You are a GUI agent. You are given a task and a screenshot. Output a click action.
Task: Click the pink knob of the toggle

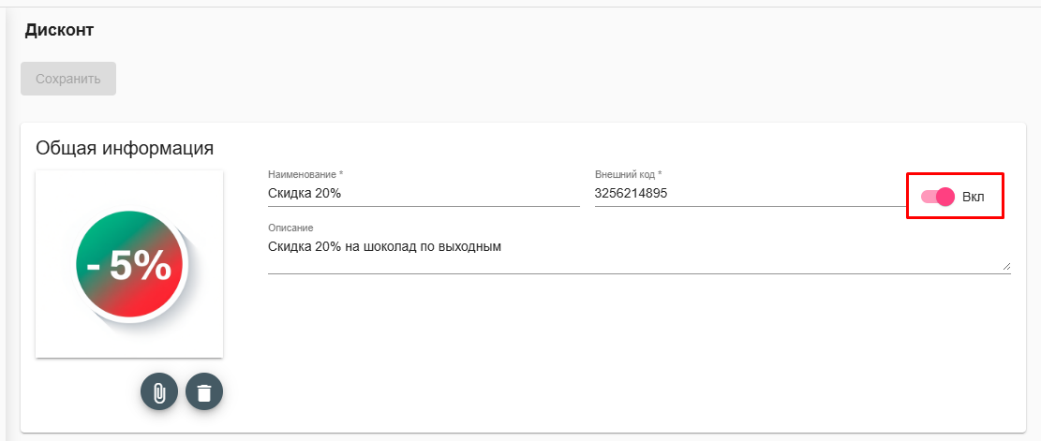point(945,197)
